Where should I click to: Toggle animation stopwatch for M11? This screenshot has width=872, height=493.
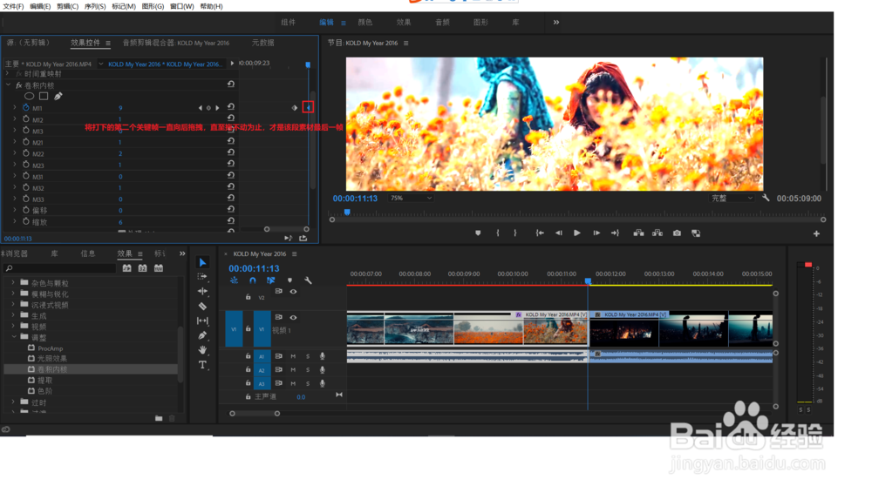pyautogui.click(x=25, y=107)
